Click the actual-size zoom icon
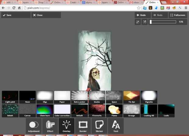 pyautogui.click(x=144, y=22)
